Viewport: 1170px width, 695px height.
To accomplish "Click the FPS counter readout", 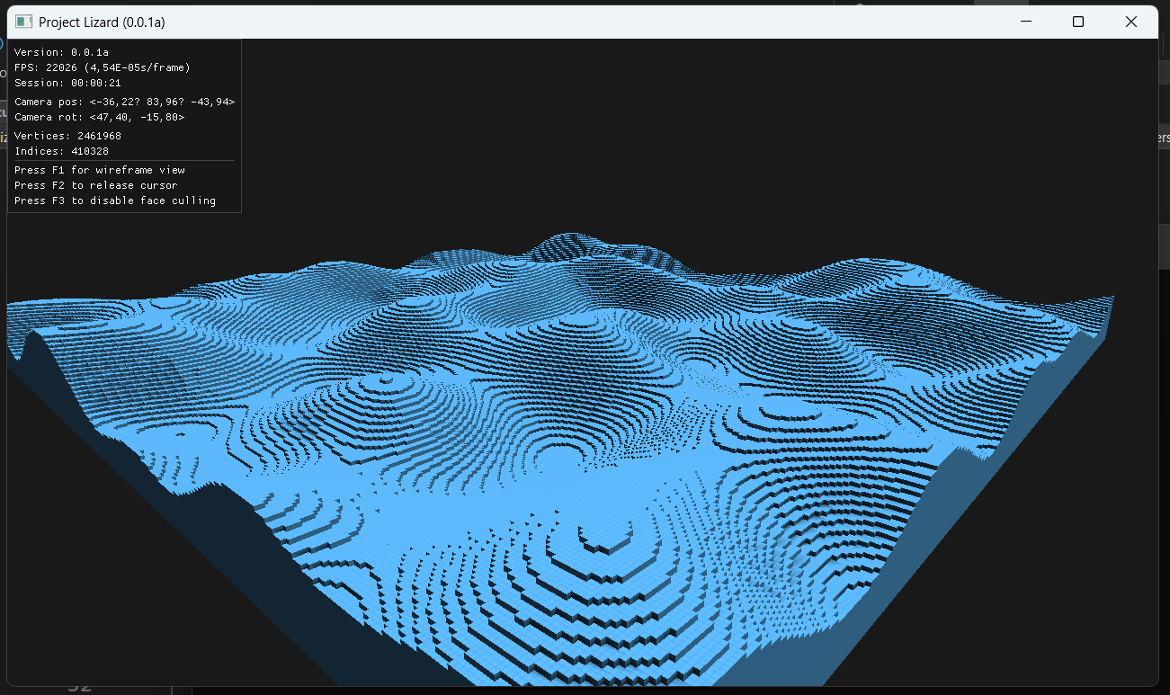I will [x=103, y=67].
